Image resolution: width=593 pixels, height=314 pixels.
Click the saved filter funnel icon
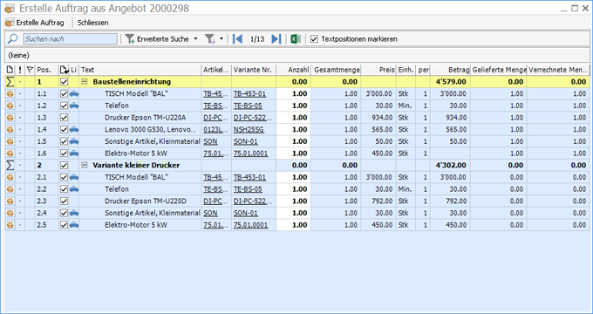[x=210, y=39]
